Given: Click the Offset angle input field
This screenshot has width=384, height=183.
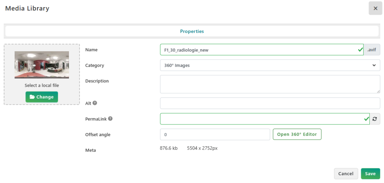Looking at the screenshot, I should coord(215,135).
